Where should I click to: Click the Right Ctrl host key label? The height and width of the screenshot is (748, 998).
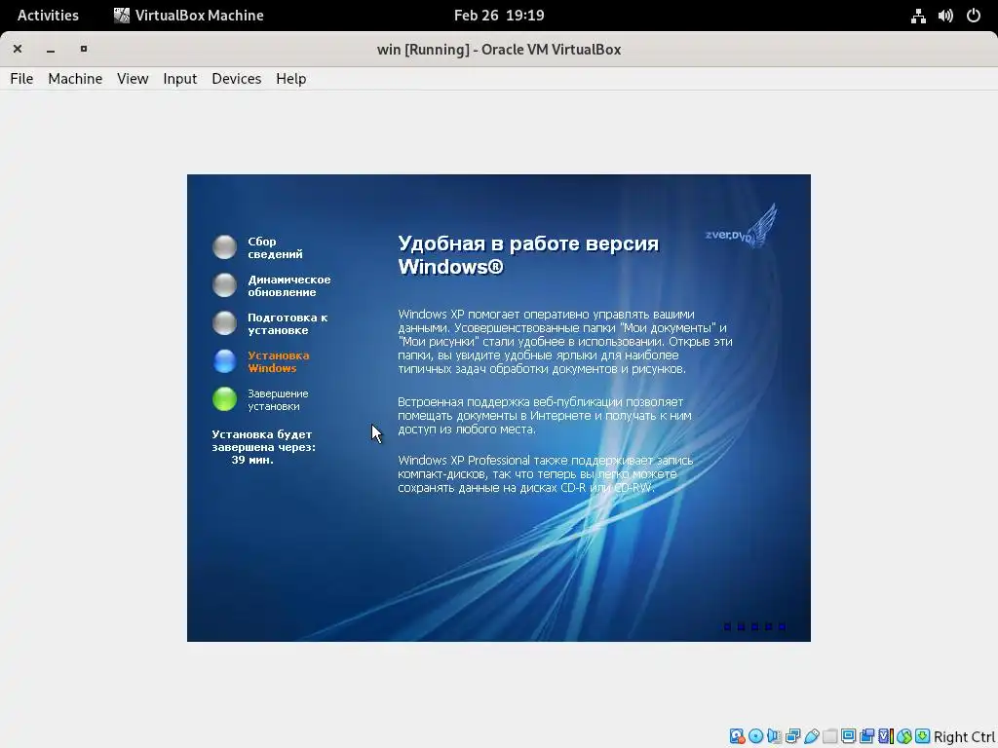click(x=964, y=736)
